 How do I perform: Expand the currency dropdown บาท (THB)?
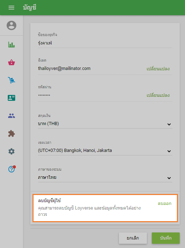coord(105,124)
